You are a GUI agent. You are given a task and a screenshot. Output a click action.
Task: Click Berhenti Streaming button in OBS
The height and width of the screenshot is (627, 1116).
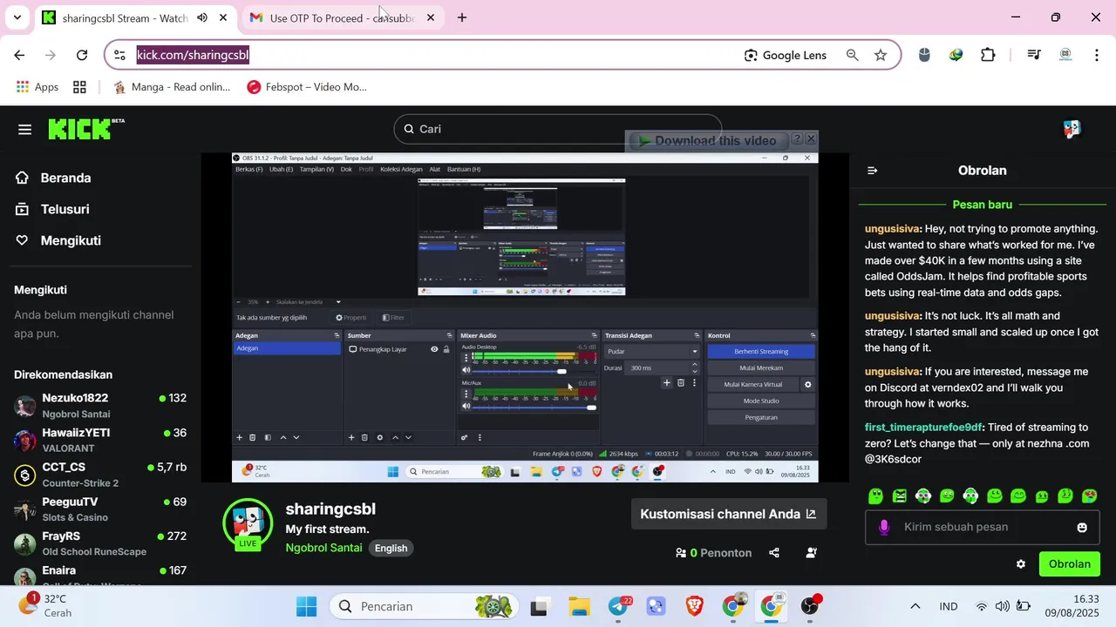761,352
